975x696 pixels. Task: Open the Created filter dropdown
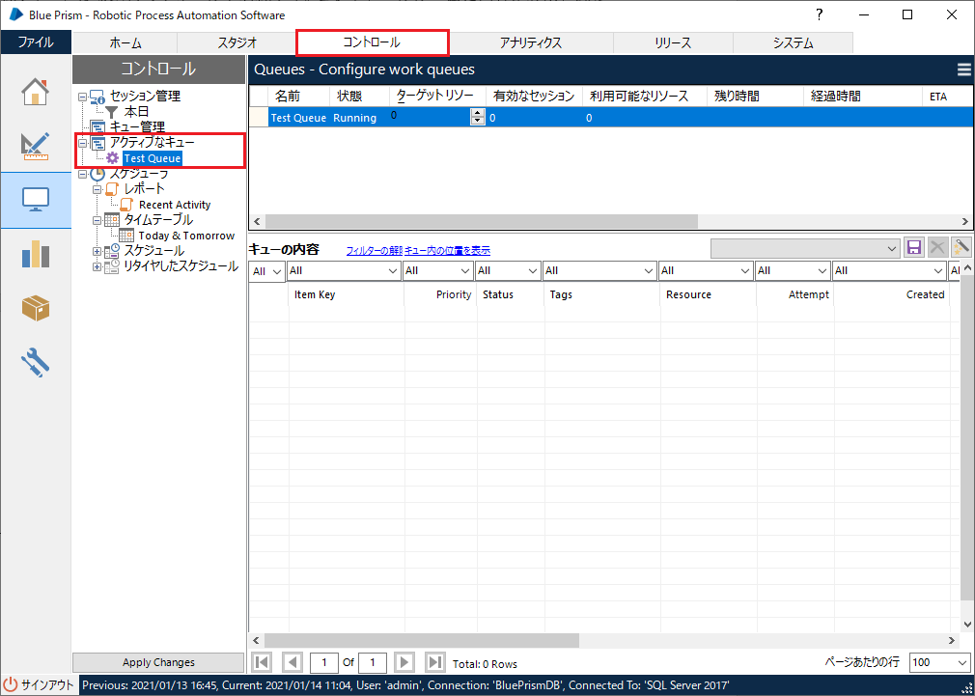coord(890,270)
